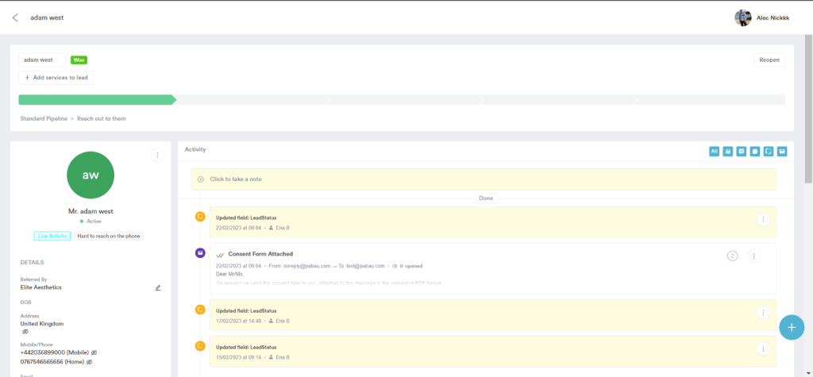Click Add services to lead
The height and width of the screenshot is (377, 813).
(x=56, y=77)
